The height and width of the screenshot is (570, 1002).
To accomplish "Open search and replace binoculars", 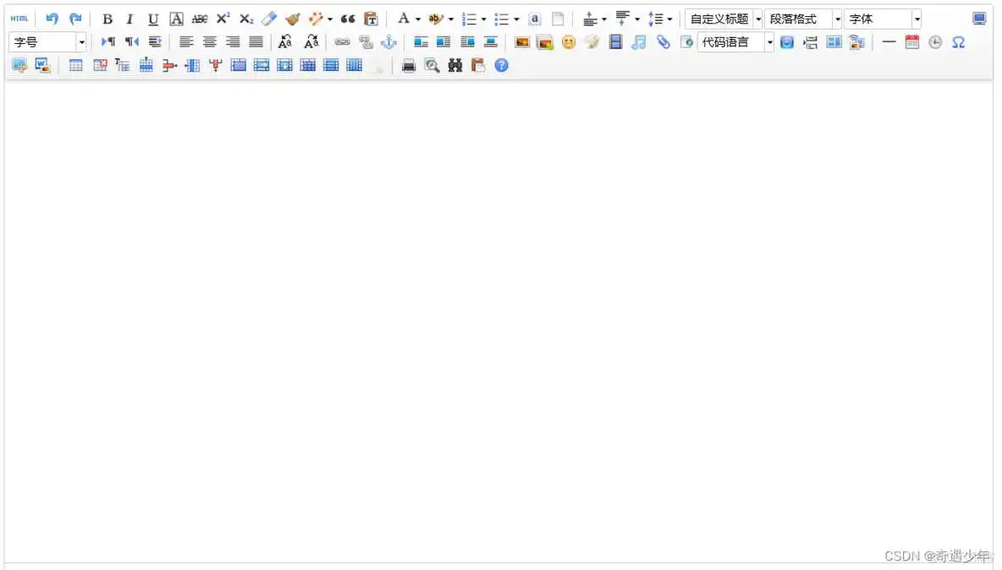I will coord(455,65).
